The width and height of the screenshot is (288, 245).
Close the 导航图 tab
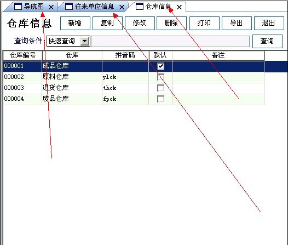[51, 7]
